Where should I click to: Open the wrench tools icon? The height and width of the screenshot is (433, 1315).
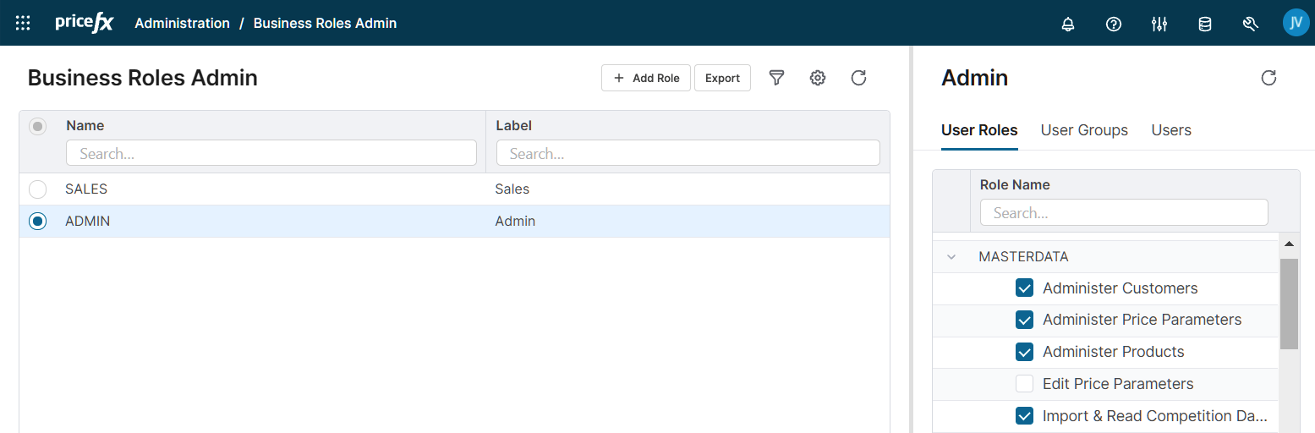coord(1251,24)
